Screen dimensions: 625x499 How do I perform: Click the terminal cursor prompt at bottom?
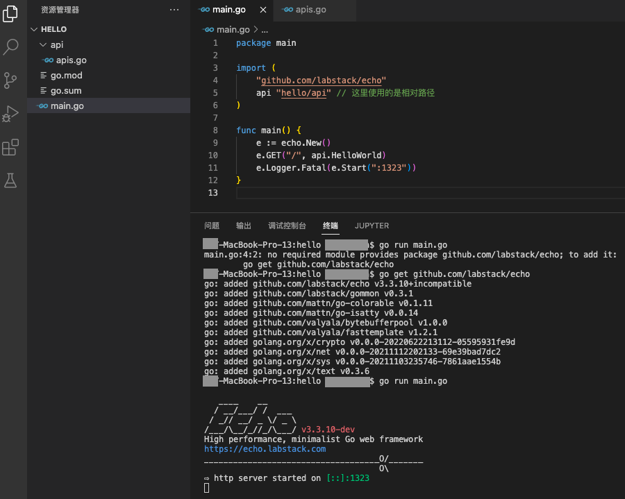click(206, 488)
